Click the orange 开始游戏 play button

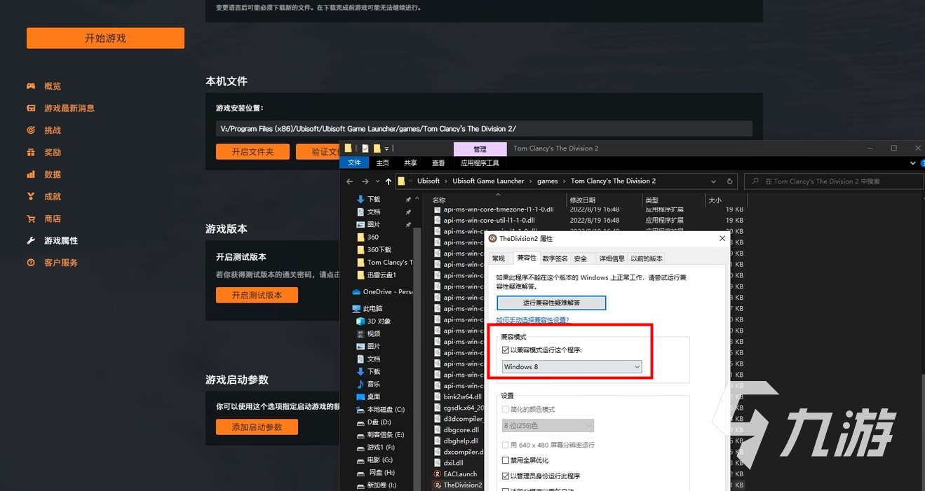(105, 39)
